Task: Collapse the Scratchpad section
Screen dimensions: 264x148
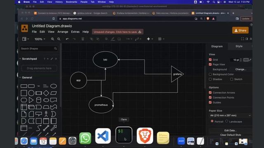Action: pos(20,59)
